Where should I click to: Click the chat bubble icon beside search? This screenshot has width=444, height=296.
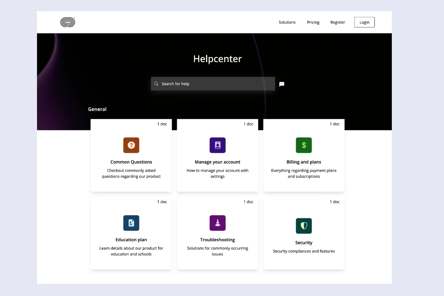coord(282,84)
